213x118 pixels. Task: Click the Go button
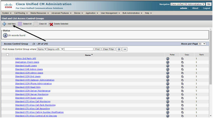click(209, 4)
